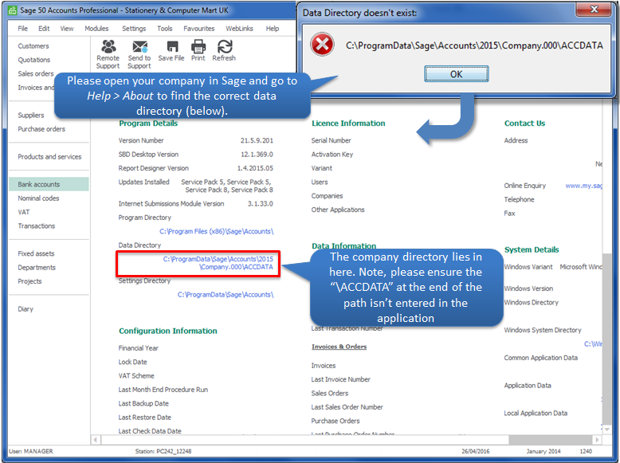Viewport: 620px width, 463px height.
Task: Select Customers in the sidebar
Action: (33, 46)
